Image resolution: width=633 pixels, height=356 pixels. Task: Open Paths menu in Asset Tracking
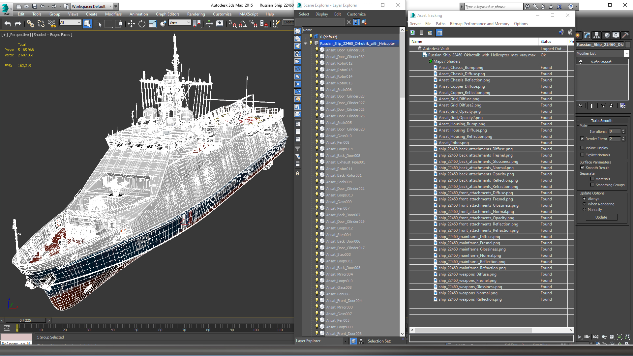point(440,24)
